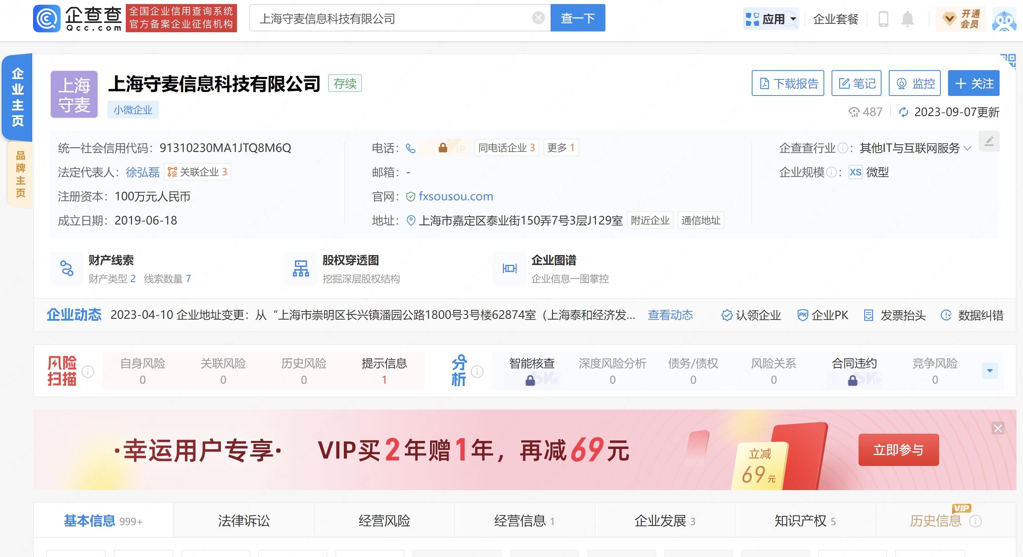Open the fxsousou.com website link
This screenshot has height=557, width=1023.
(x=455, y=196)
